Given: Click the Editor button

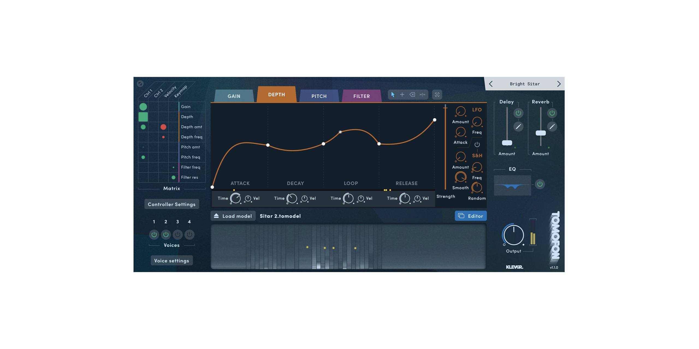Looking at the screenshot, I should coord(470,216).
